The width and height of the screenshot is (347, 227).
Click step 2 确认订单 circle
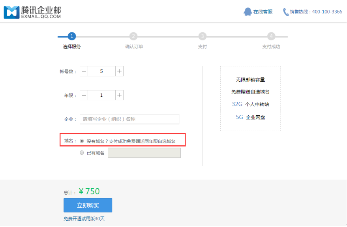[x=133, y=36]
